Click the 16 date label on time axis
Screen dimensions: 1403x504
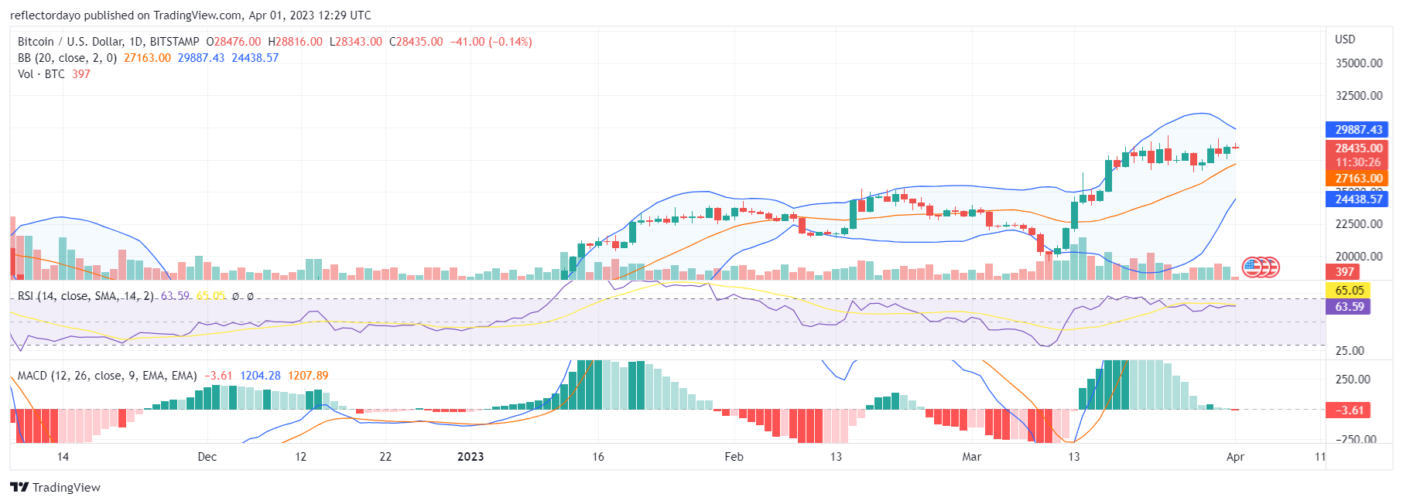pyautogui.click(x=598, y=457)
